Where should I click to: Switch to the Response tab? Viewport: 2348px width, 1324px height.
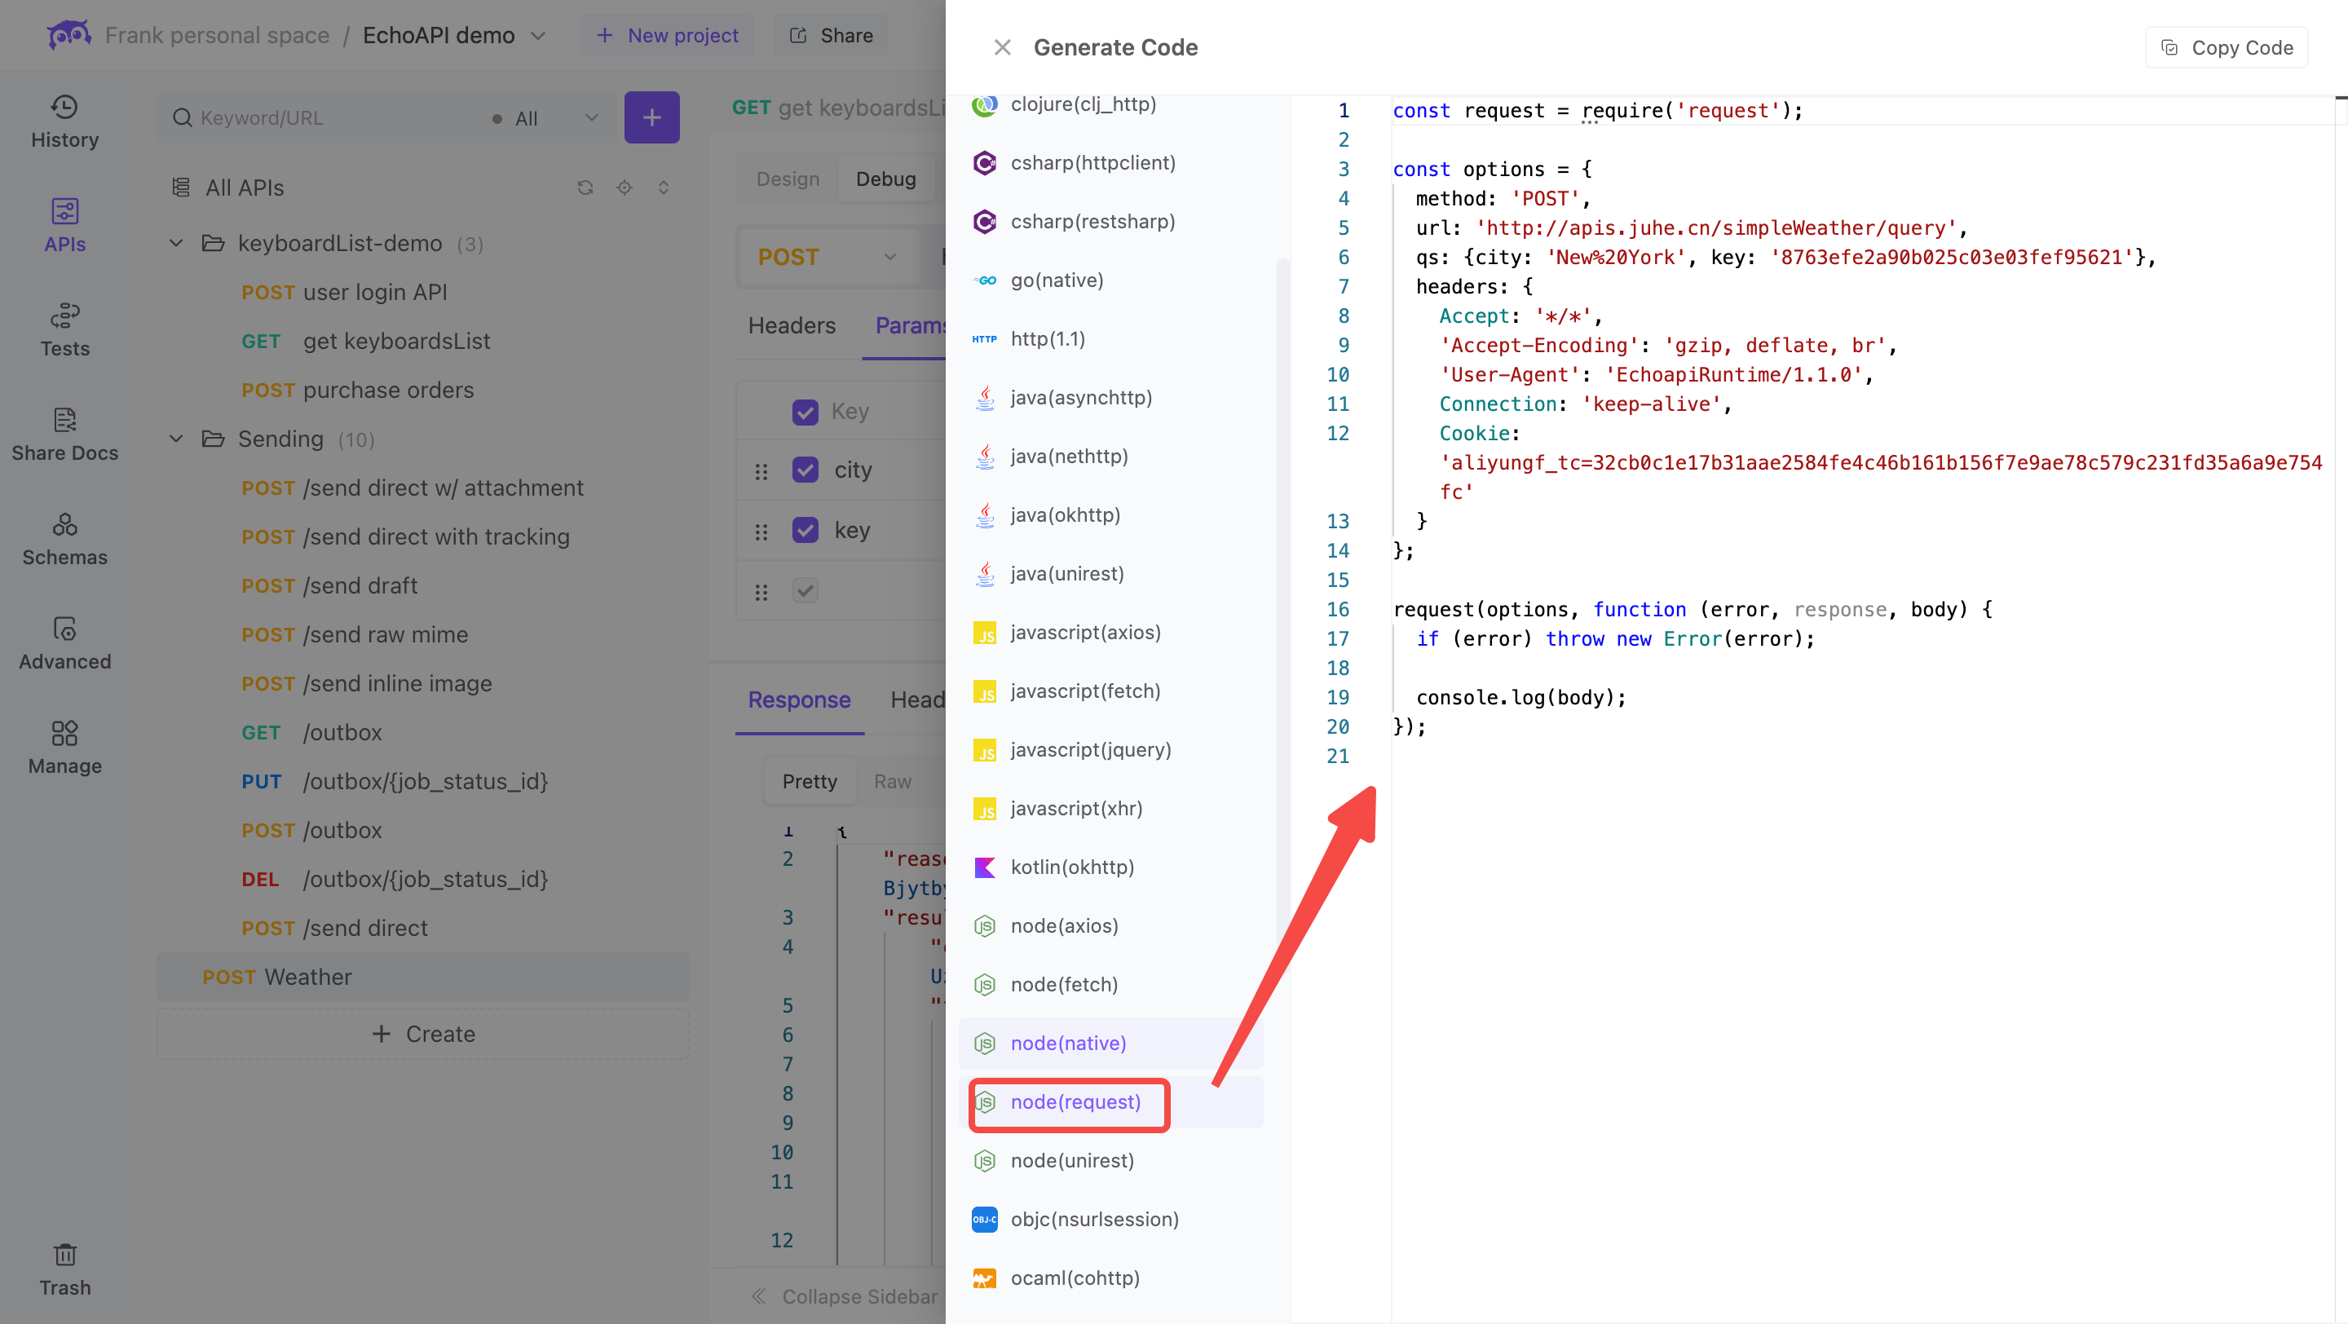click(798, 700)
